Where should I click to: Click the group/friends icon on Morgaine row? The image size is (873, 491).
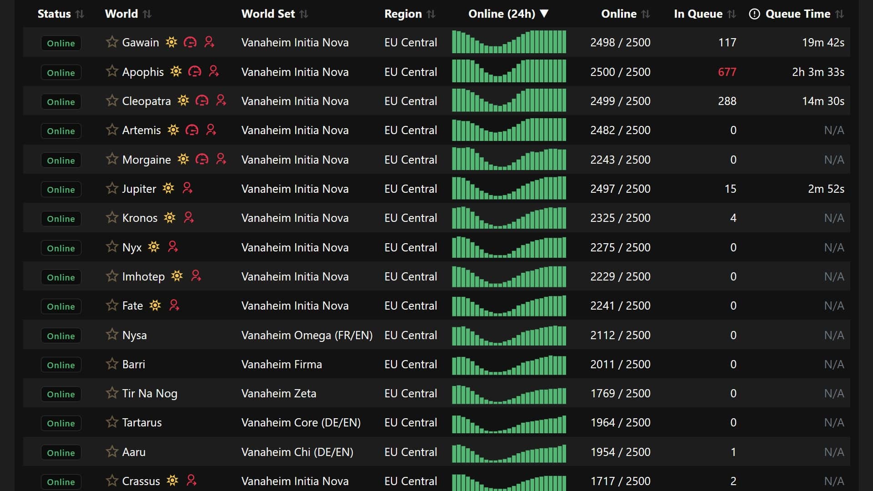[221, 159]
